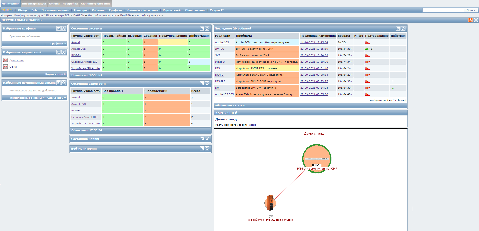
Task: Click 'отображено 9 из 9 событий' text
Action: (x=388, y=100)
